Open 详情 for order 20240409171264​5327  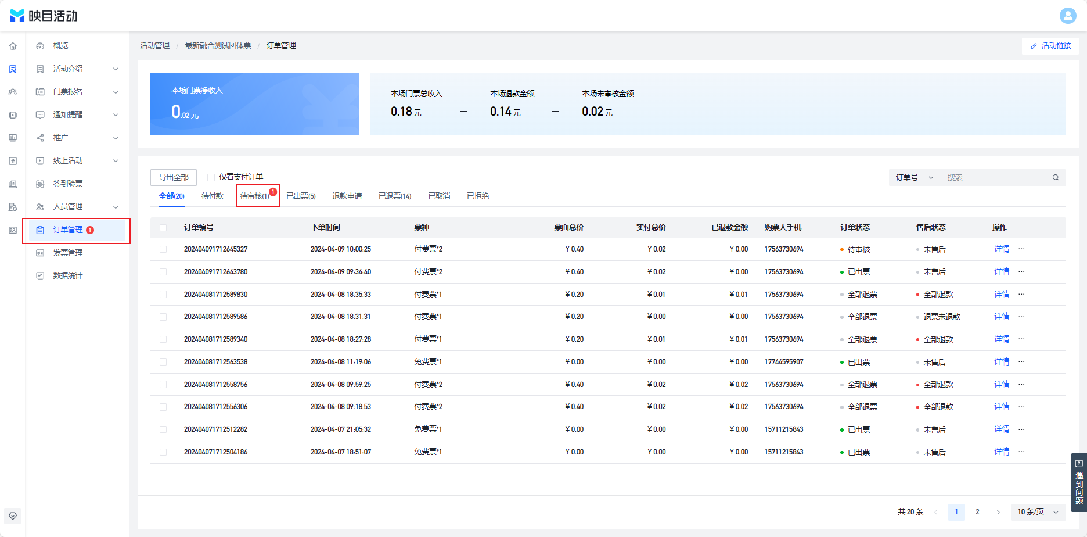click(1002, 249)
